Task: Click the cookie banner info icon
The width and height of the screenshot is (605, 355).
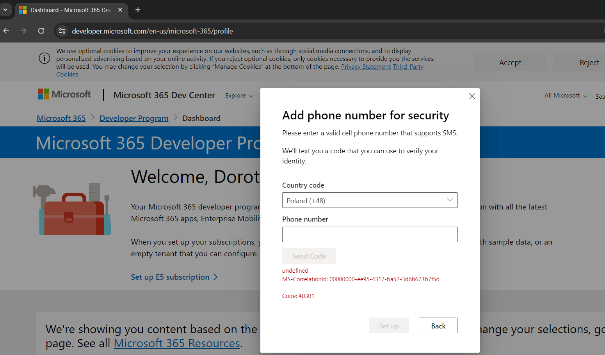Action: point(44,59)
